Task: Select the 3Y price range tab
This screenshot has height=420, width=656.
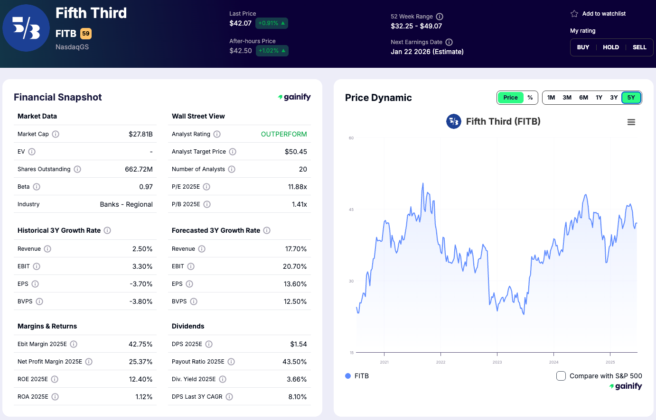Action: 613,97
